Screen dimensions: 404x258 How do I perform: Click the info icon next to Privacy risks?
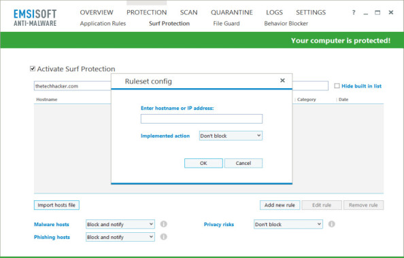(332, 224)
